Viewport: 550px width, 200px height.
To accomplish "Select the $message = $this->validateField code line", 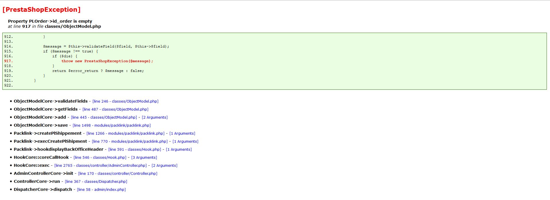I will (106, 46).
